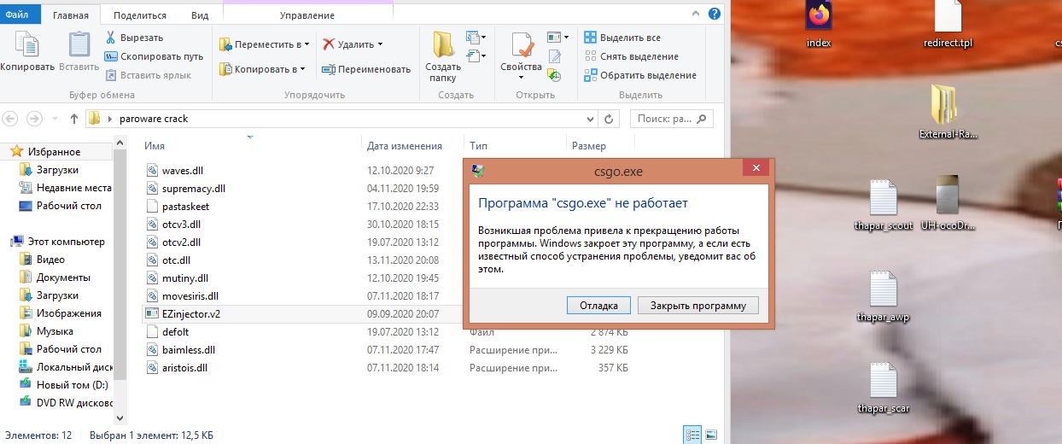Open the Переместить в dropdown
The image size is (1062, 444).
pos(264,44)
